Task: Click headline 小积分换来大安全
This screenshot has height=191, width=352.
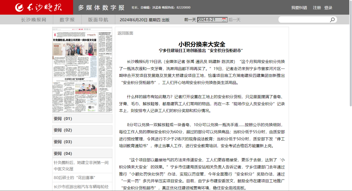Action: tap(202, 44)
